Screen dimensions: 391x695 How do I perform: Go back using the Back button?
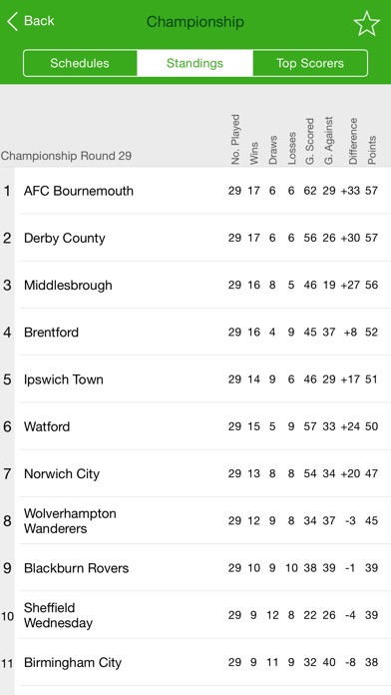[x=30, y=21]
